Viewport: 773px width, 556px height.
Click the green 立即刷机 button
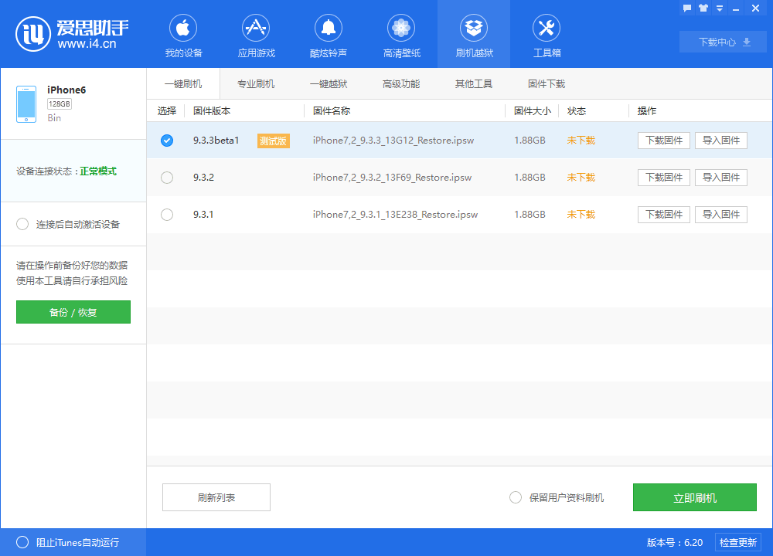click(694, 497)
